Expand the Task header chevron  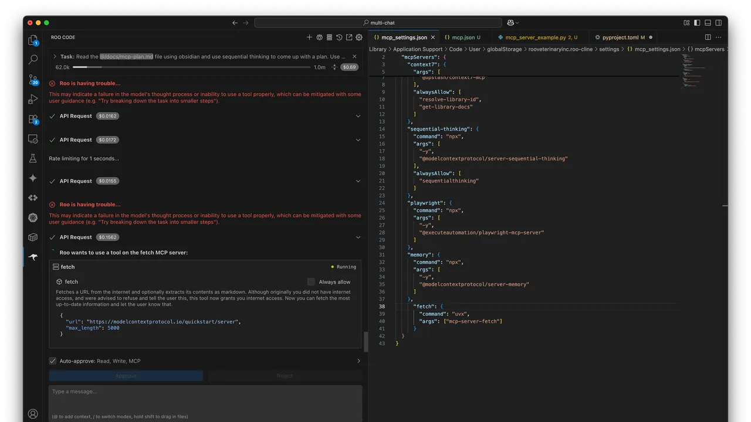(x=55, y=57)
